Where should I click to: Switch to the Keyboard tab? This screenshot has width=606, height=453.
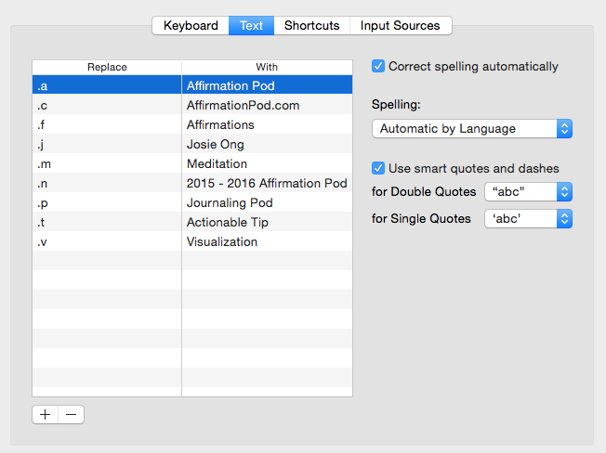[x=191, y=25]
